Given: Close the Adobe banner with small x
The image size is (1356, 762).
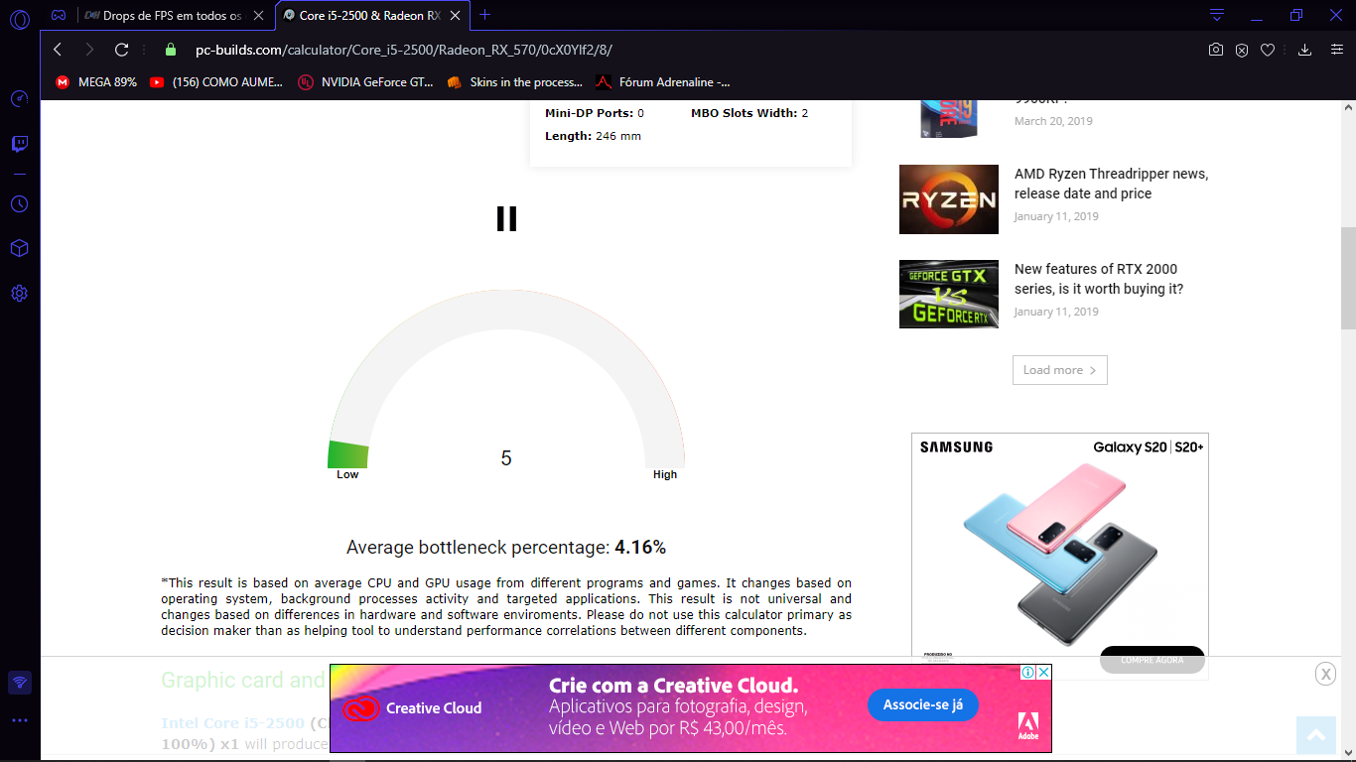Looking at the screenshot, I should point(1044,673).
